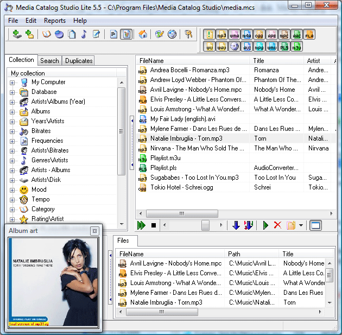Image resolution: width=342 pixels, height=335 pixels.
Task: Toggle the AAC file type filter
Action: [297, 35]
